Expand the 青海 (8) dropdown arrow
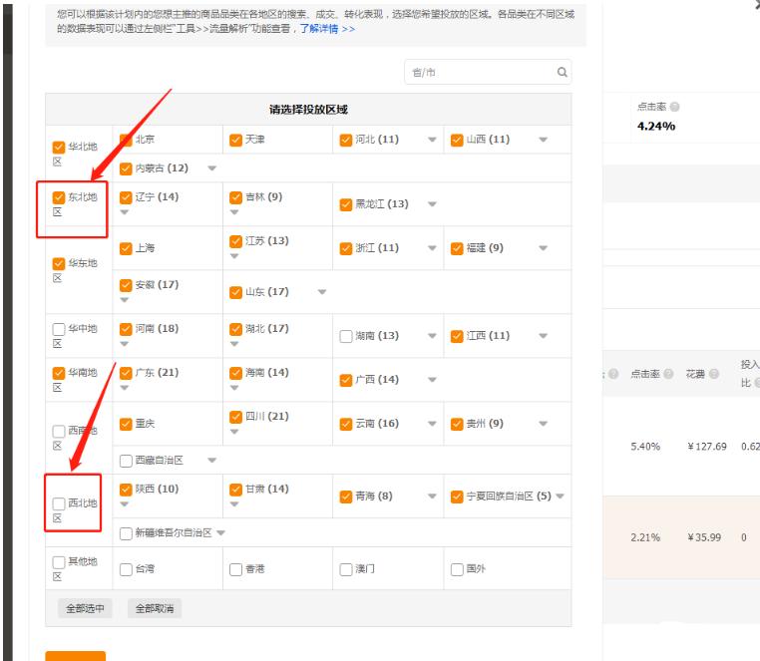 [x=432, y=496]
